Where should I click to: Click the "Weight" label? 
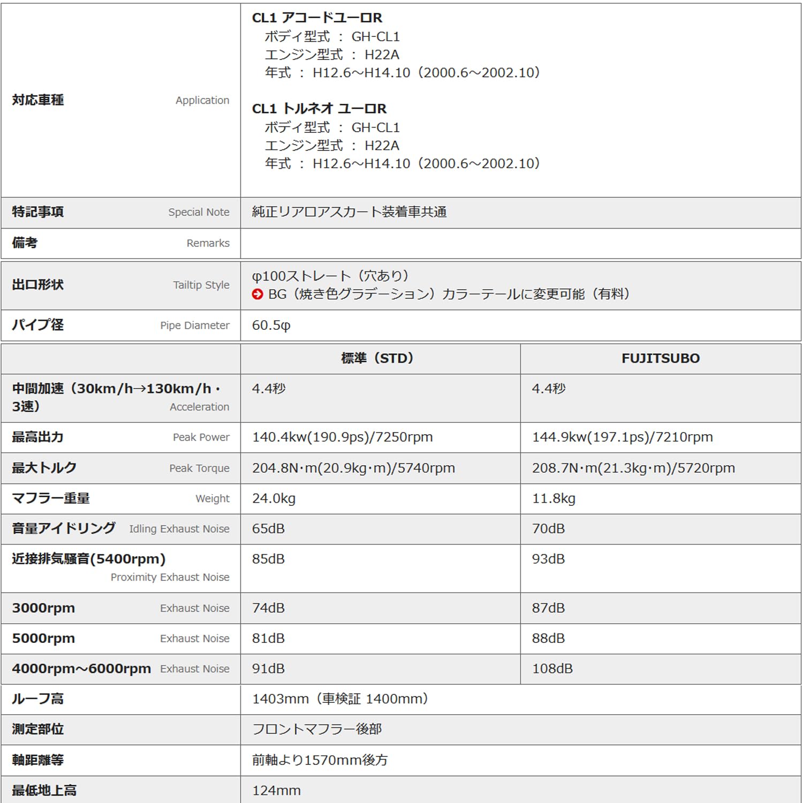tap(213, 499)
